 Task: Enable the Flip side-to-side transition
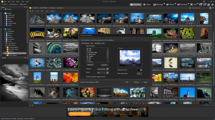87,52
